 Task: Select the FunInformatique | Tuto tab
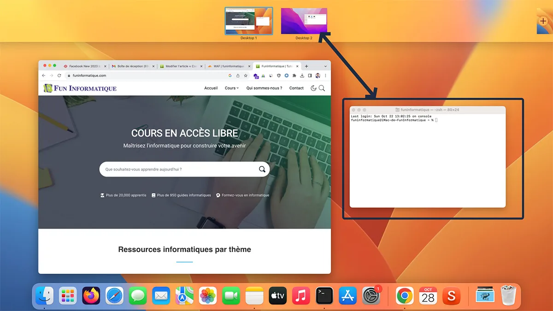coord(277,66)
